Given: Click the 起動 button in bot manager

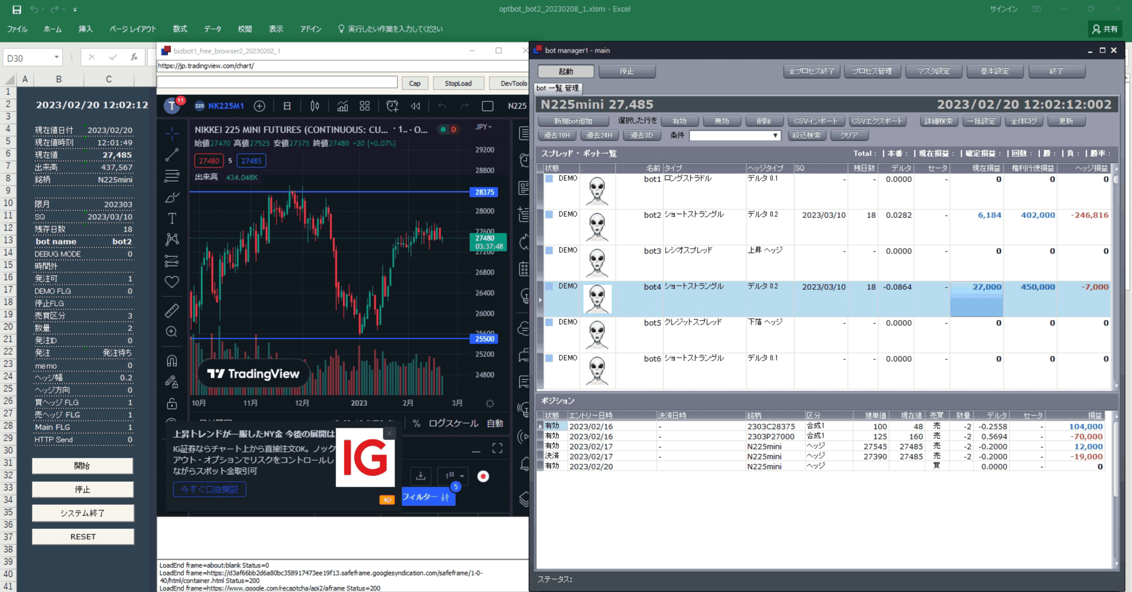Looking at the screenshot, I should [x=566, y=71].
